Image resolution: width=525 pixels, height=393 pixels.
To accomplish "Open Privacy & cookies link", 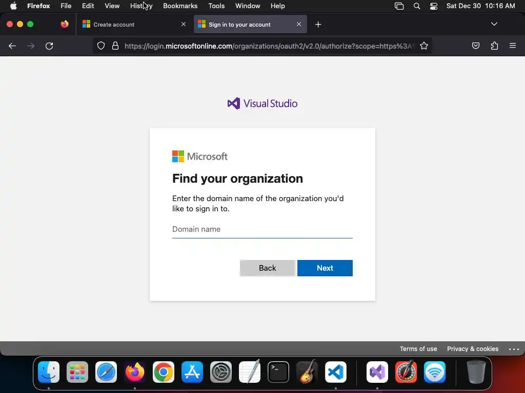I will pyautogui.click(x=472, y=348).
